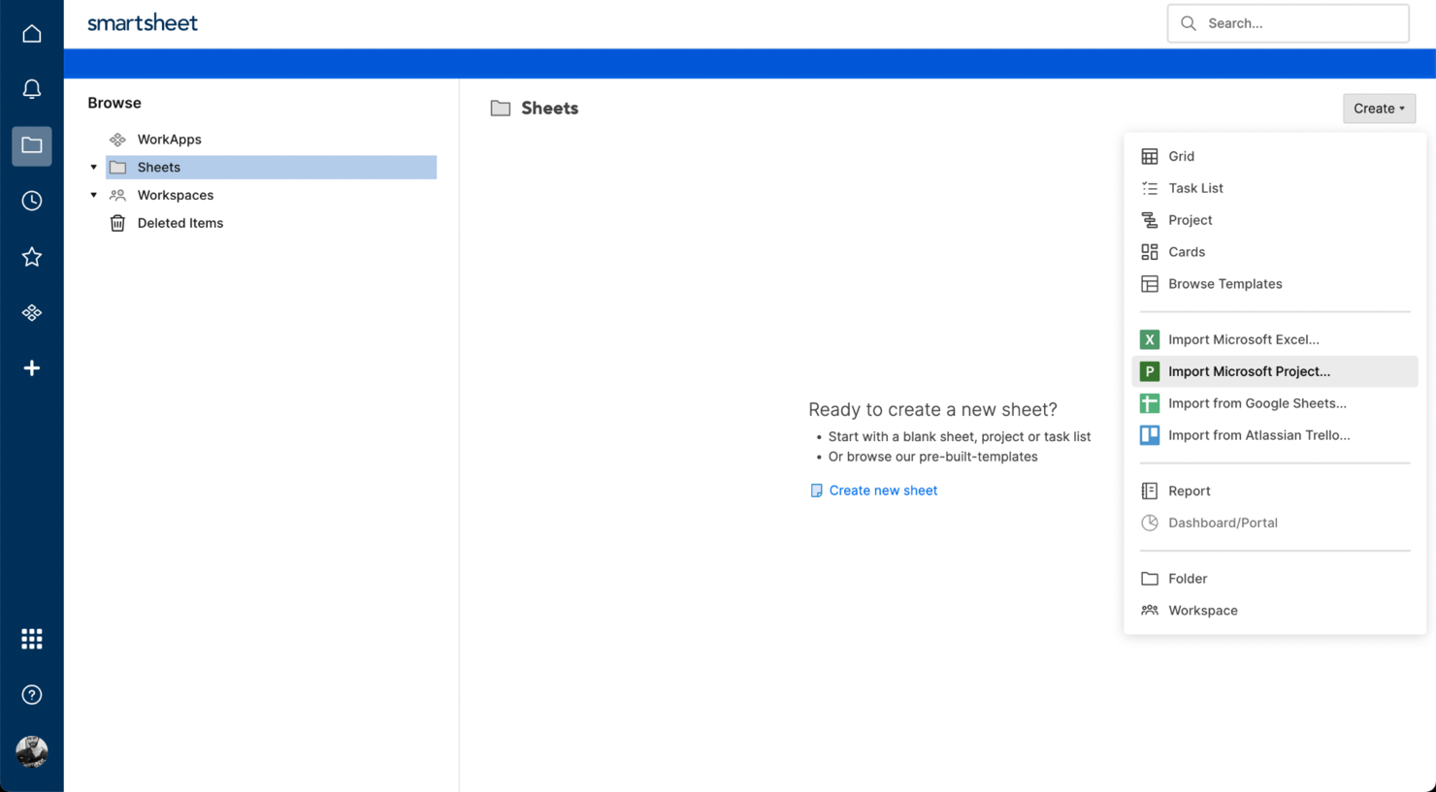1436x792 pixels.
Task: Select Grid from Create menu
Action: (x=1275, y=156)
